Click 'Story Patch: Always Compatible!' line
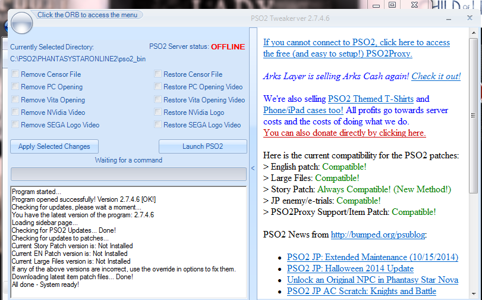This screenshot has width=482, height=300. click(x=357, y=189)
